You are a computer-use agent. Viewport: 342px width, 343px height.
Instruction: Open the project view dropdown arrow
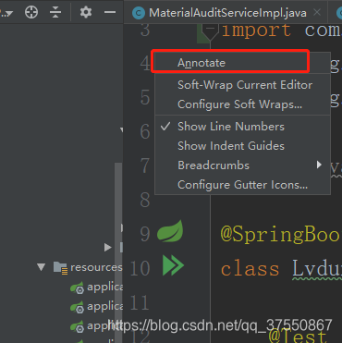click(x=8, y=13)
